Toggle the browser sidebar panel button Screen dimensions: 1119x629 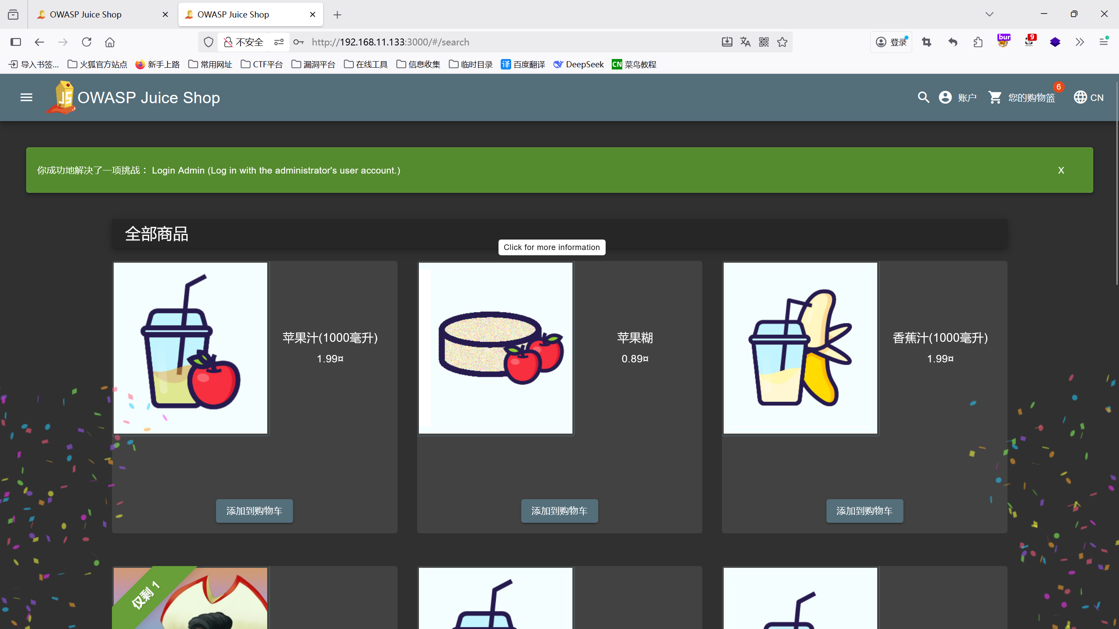tap(16, 42)
